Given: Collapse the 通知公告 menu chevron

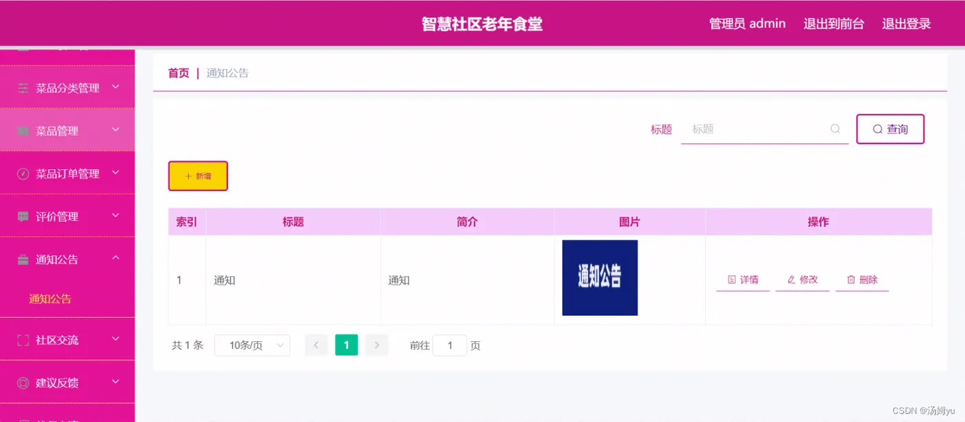Looking at the screenshot, I should point(116,258).
